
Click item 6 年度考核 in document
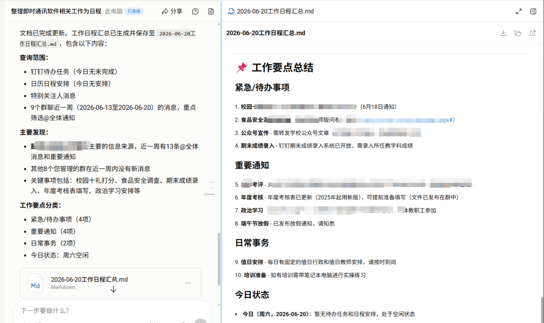(x=347, y=198)
